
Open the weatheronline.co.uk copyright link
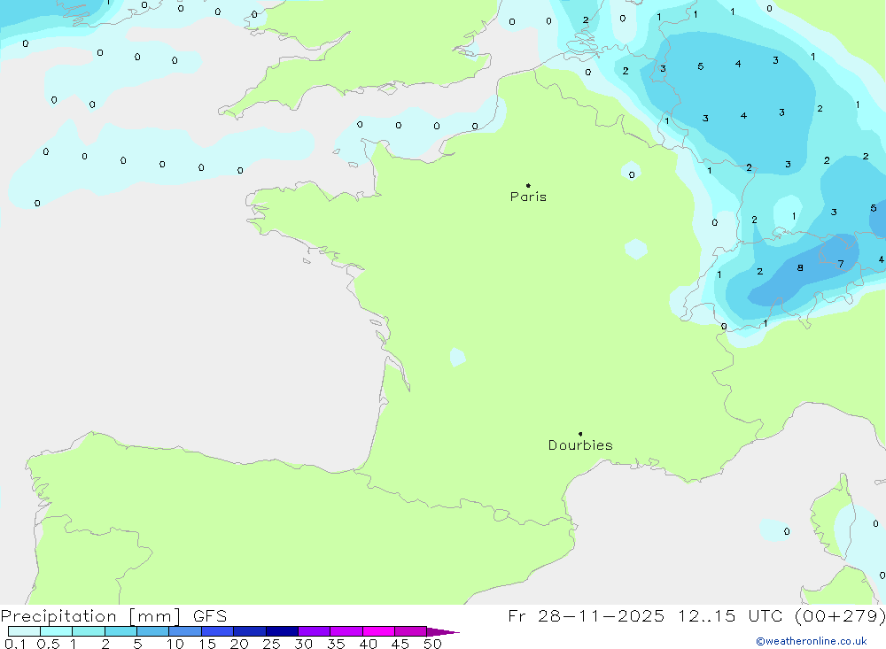(x=812, y=641)
